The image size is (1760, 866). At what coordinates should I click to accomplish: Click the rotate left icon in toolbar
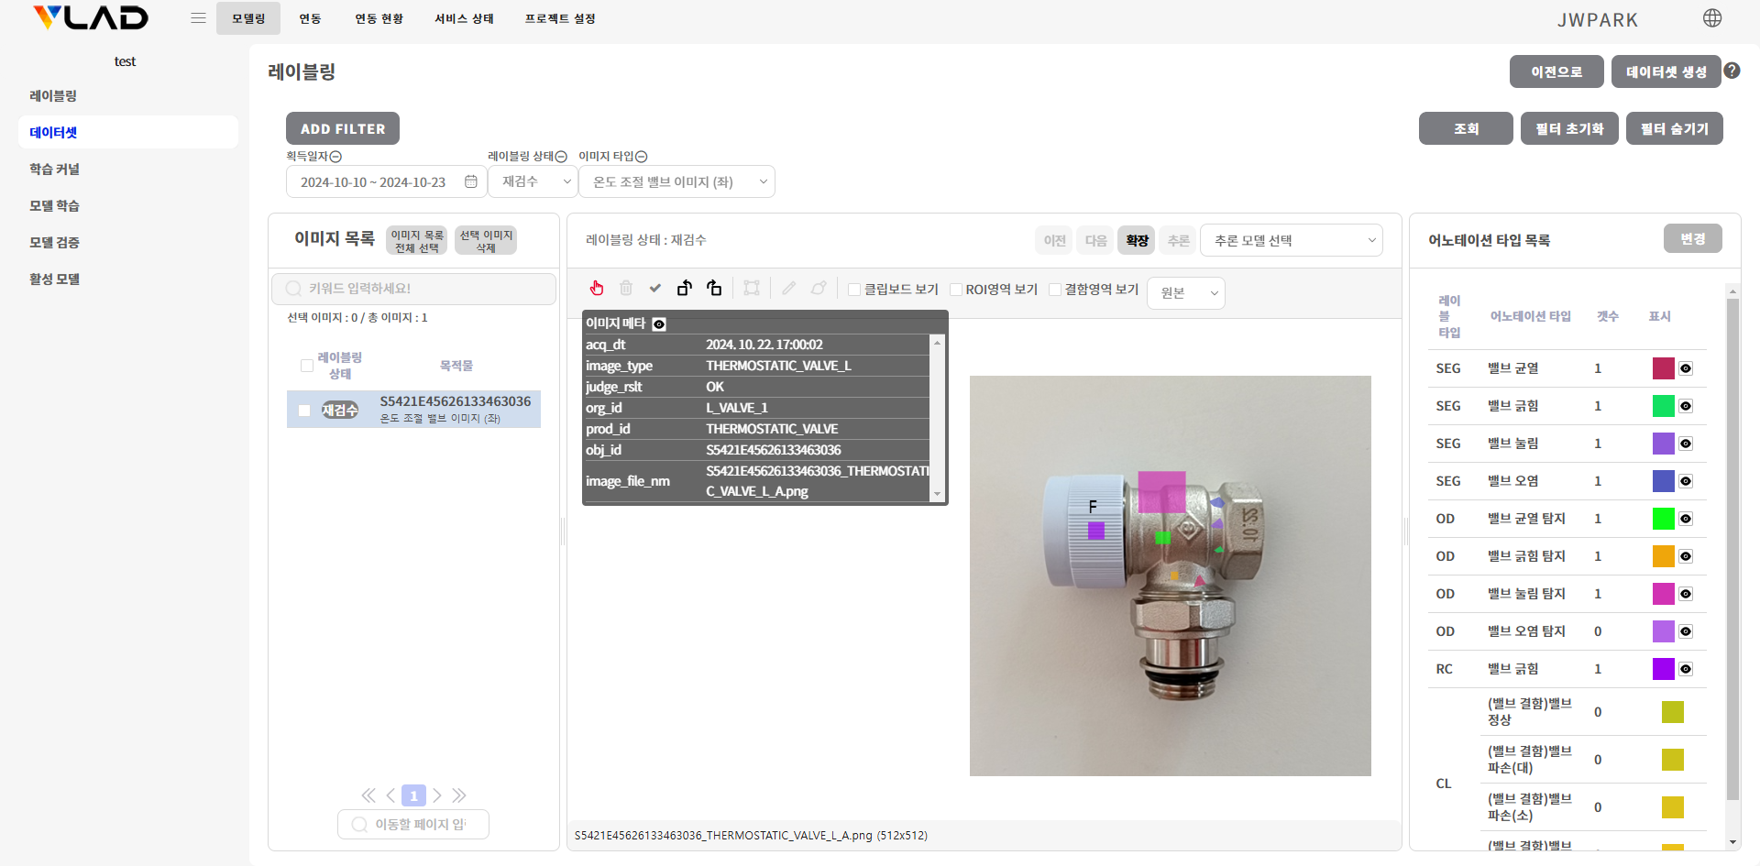click(x=685, y=289)
